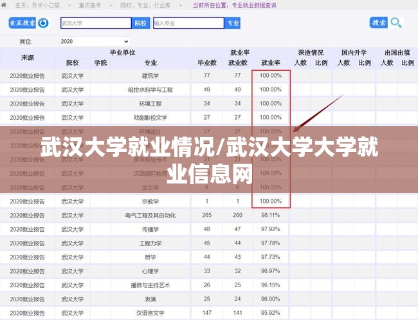This screenshot has height=320, width=418.
Task: Click the 260 employed count cell
Action: pyautogui.click(x=238, y=215)
